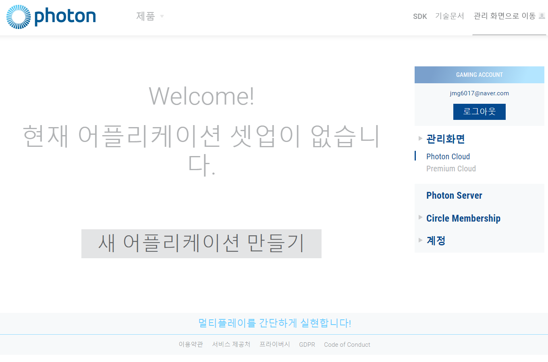Click the user avatar icon in header

(x=542, y=16)
